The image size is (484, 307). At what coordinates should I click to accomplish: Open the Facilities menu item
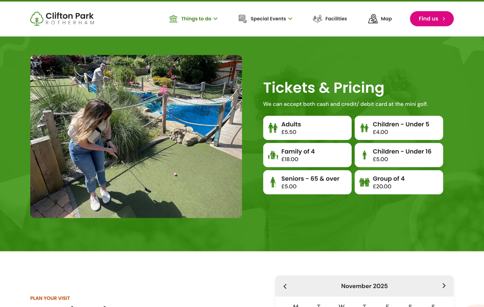point(330,19)
